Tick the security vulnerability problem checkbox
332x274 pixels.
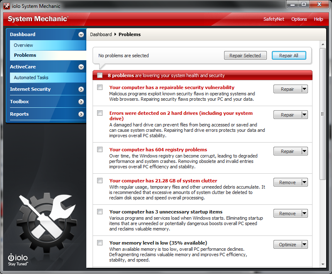[100, 87]
